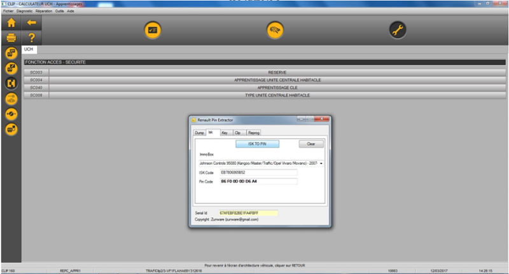The width and height of the screenshot is (509, 274).
Task: Launch SC008 Type Unite Centrale Habitacle
Action: pos(265,95)
